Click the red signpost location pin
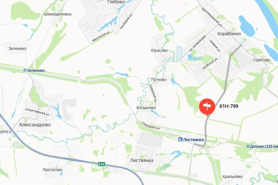Screen dimensions: 278x185 click(207, 107)
